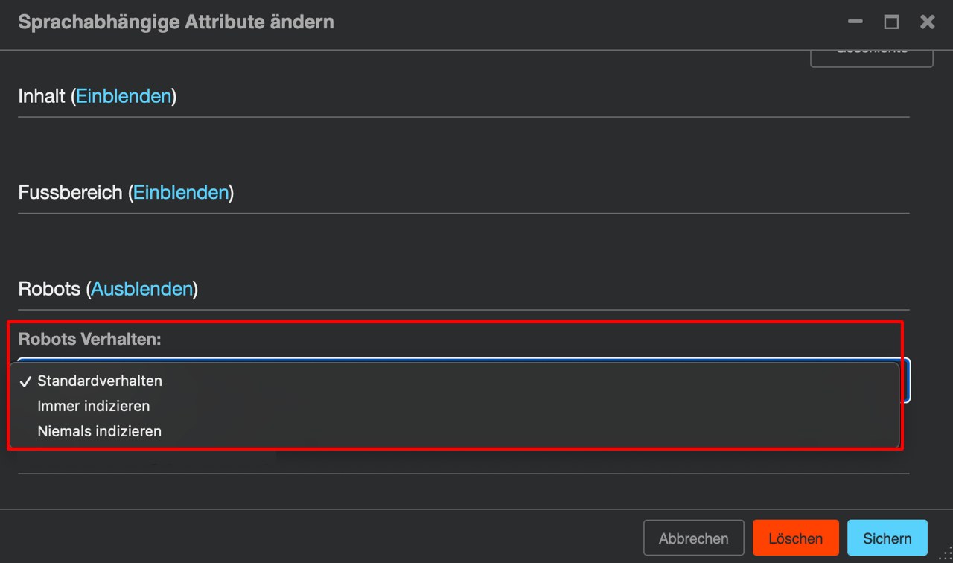
Task: Select the checked Standardverhalten option
Action: [x=100, y=381]
